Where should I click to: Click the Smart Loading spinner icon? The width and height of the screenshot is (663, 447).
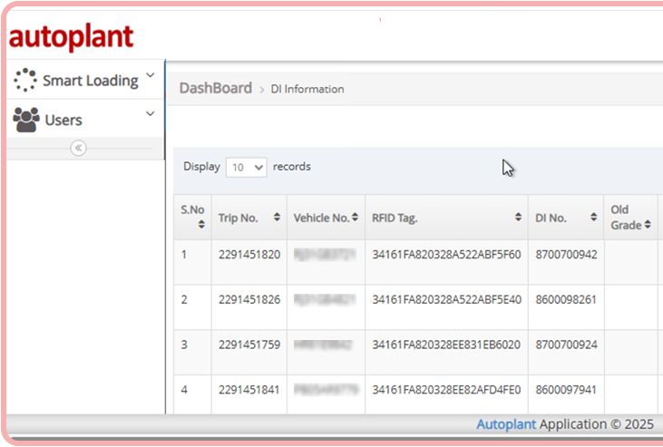[x=25, y=80]
